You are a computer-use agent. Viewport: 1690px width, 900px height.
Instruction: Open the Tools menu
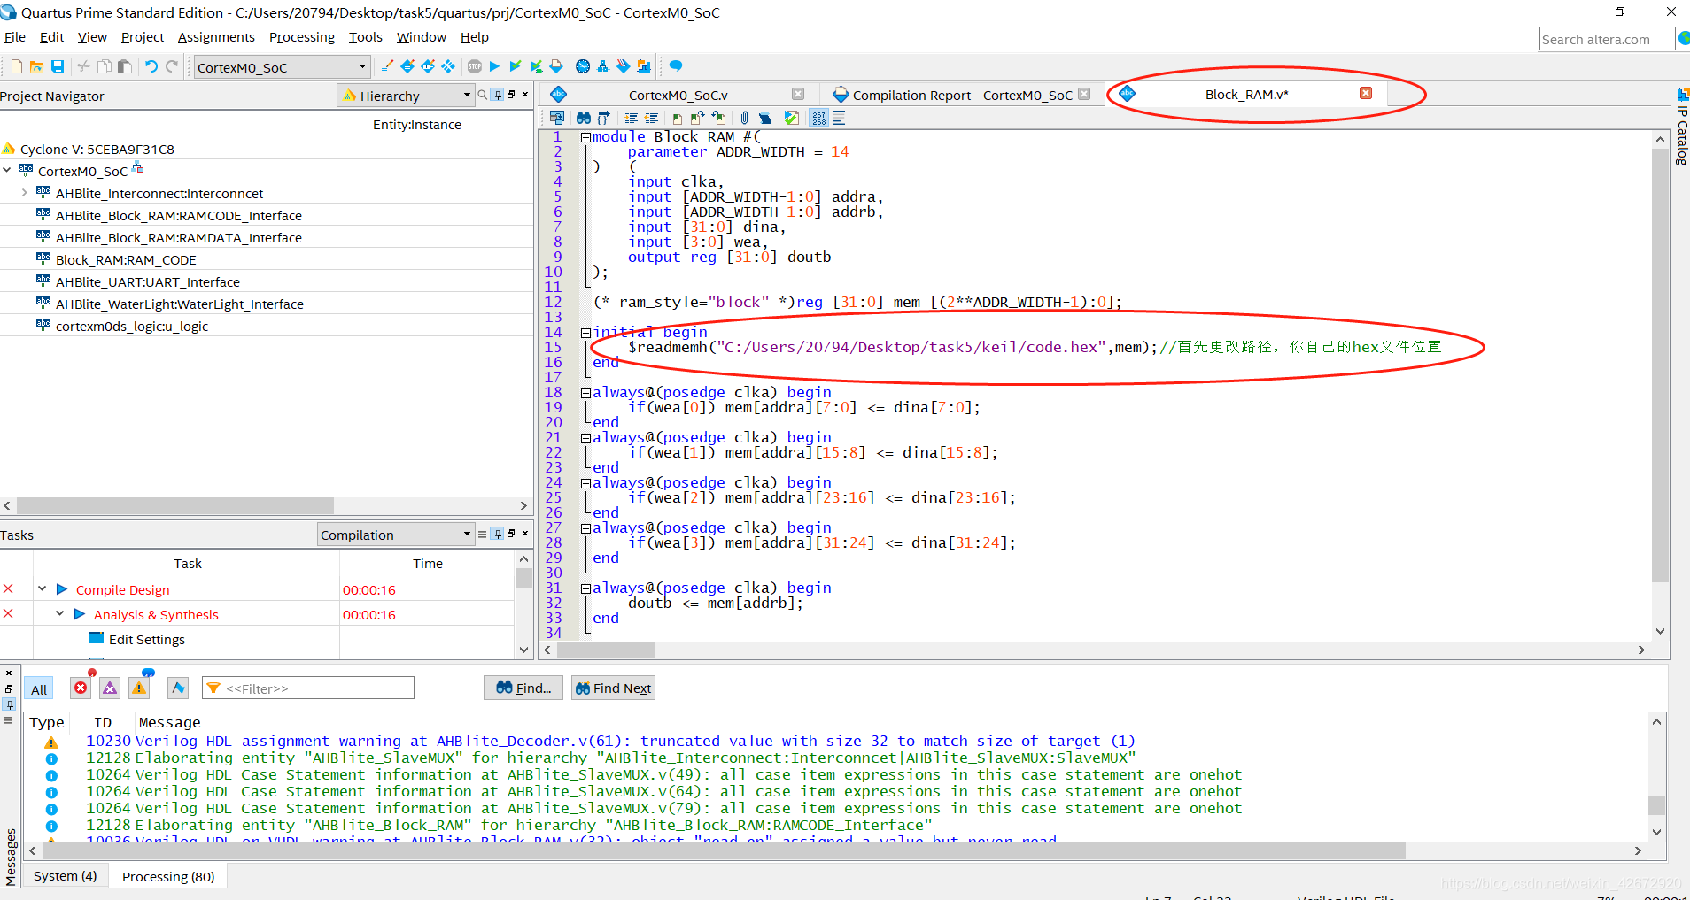[x=365, y=37]
